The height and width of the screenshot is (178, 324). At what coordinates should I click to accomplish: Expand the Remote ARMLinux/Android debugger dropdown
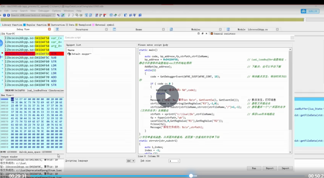click(x=54, y=15)
